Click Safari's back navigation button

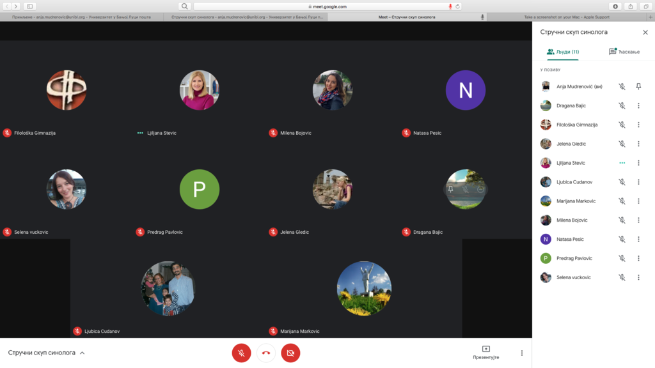pos(7,6)
